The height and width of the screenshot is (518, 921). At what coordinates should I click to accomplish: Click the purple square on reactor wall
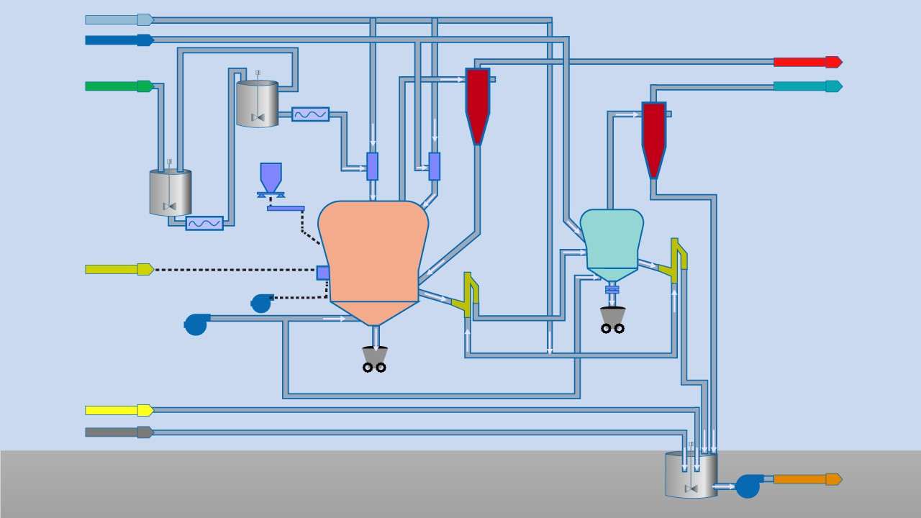pos(323,273)
